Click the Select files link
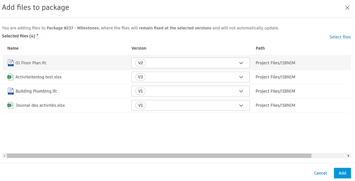Image resolution: width=355 pixels, height=181 pixels. click(x=340, y=37)
